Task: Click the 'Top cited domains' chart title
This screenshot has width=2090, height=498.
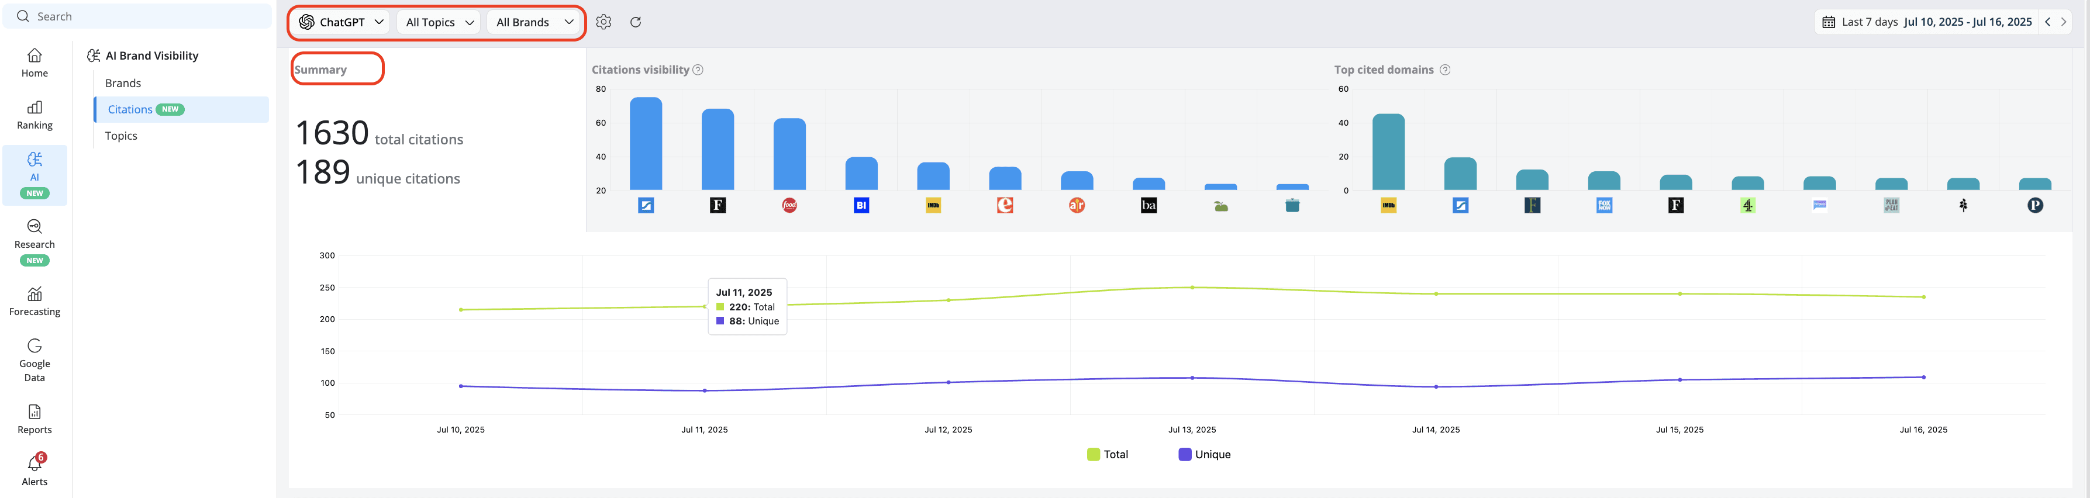Action: pos(1384,70)
